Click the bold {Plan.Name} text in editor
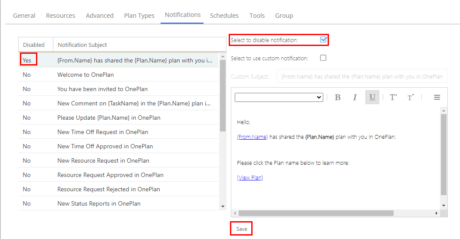460x239 pixels. pos(319,137)
